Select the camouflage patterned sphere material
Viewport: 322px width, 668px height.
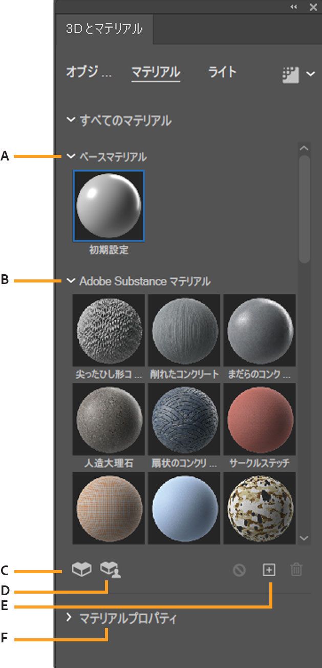[260, 508]
